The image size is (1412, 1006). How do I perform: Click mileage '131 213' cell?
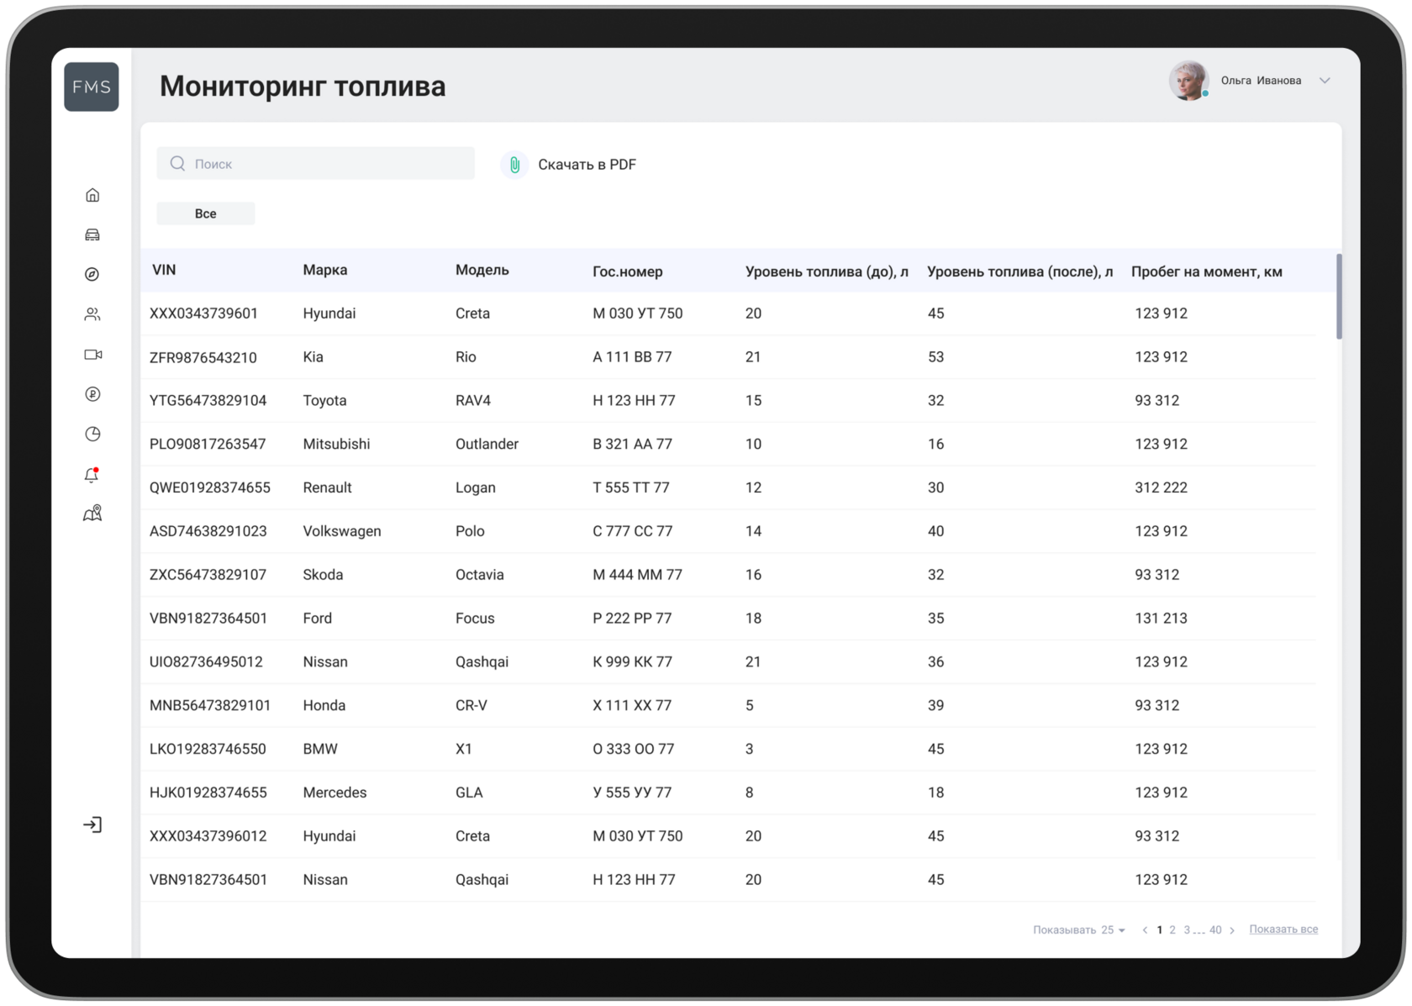1161,619
